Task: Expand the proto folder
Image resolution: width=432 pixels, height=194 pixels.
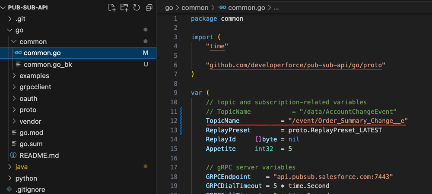Action: [x=14, y=110]
